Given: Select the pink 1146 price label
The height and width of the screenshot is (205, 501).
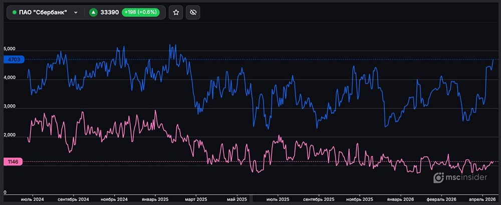Looking at the screenshot, I should coord(13,161).
